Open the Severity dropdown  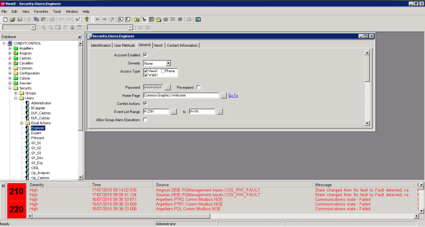click(x=168, y=63)
